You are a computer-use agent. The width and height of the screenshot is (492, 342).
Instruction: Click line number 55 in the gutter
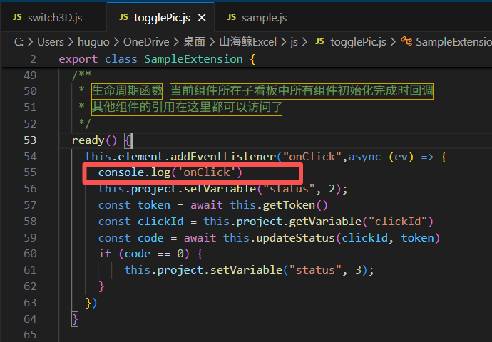click(29, 172)
